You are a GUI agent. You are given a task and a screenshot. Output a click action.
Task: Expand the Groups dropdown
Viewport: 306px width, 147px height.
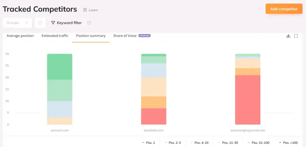[x=17, y=23]
